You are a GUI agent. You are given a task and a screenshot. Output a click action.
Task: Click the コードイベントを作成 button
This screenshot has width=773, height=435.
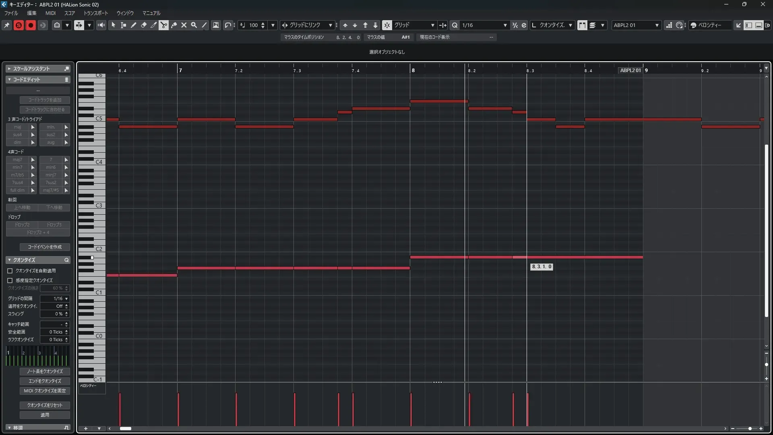pyautogui.click(x=45, y=247)
